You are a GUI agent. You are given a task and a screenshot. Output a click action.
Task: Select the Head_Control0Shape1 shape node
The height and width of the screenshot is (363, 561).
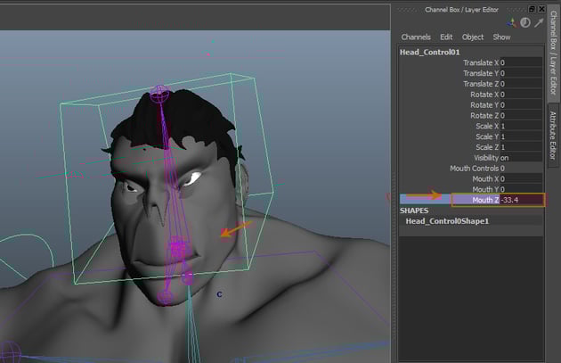pos(447,220)
